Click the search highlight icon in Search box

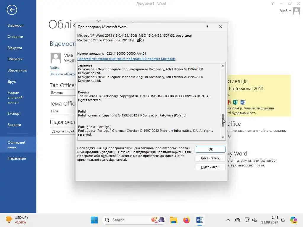[x=158, y=220]
